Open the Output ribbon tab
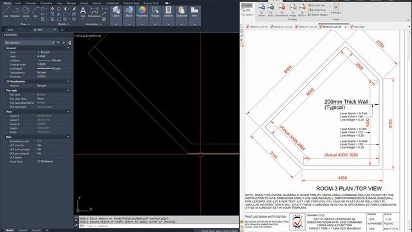412x232 pixels. [84, 3]
